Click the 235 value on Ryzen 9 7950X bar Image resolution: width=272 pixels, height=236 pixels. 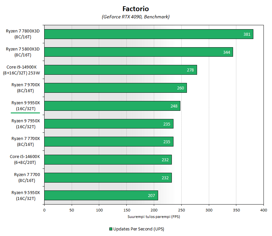[167, 124]
